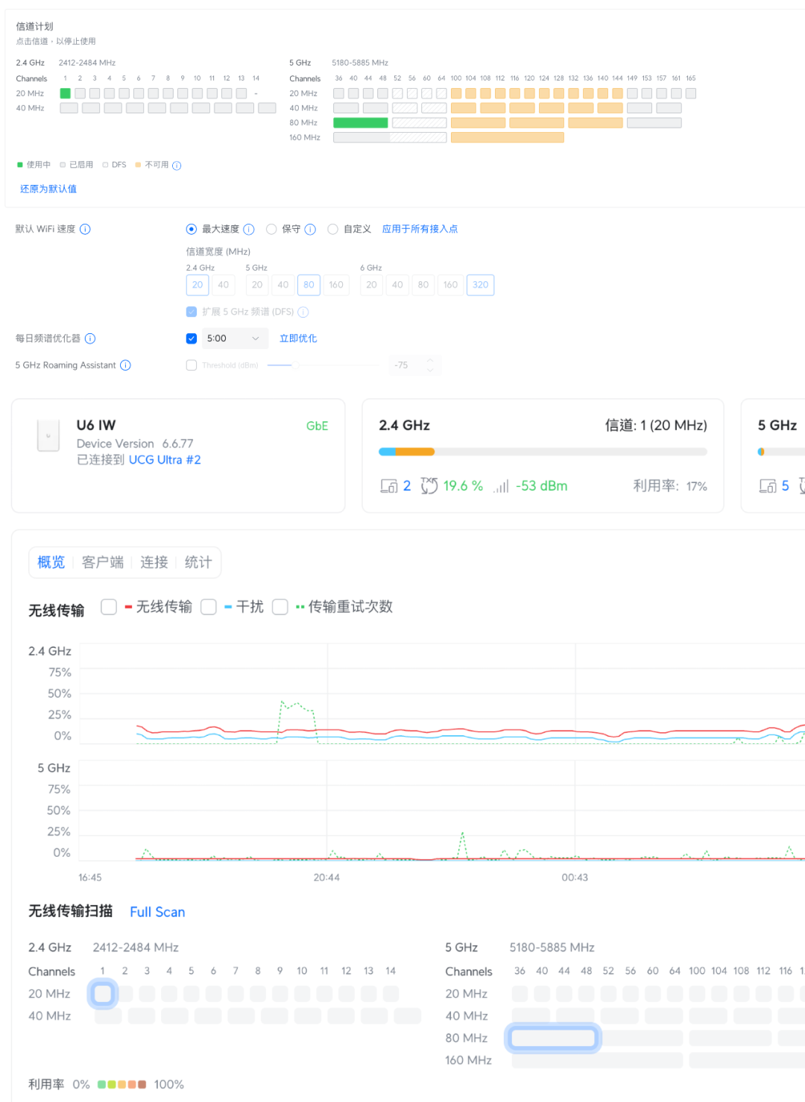The width and height of the screenshot is (805, 1102).
Task: Click the info icon after 最大速度
Action: pos(249,229)
